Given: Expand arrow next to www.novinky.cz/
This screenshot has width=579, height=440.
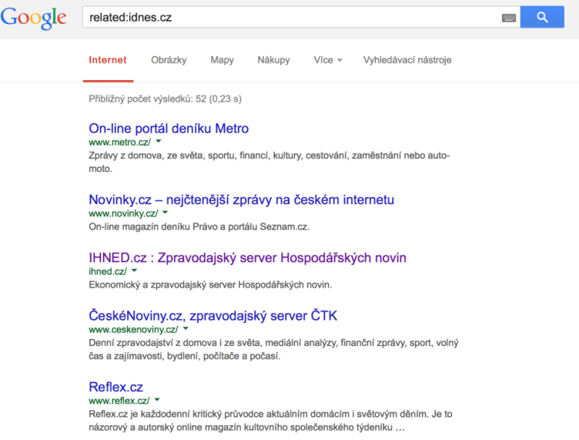Looking at the screenshot, I should point(165,213).
